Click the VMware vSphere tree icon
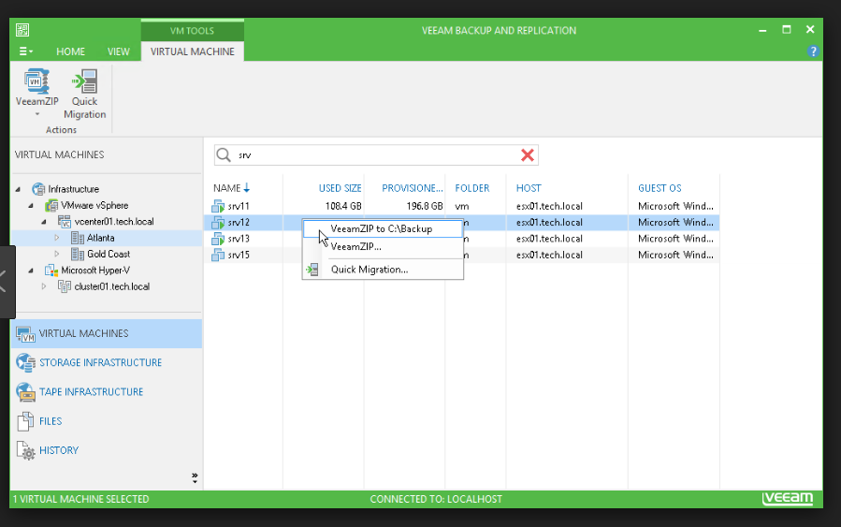Viewport: 841px width, 527px height. (51, 205)
